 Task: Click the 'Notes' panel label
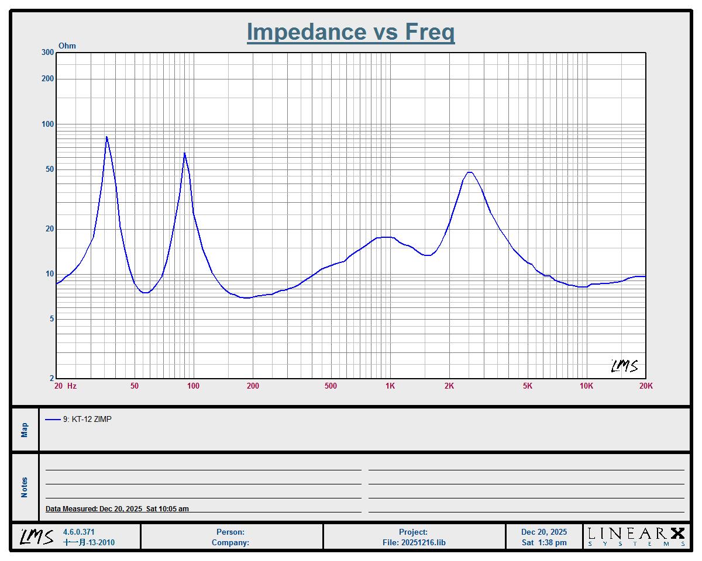25,487
